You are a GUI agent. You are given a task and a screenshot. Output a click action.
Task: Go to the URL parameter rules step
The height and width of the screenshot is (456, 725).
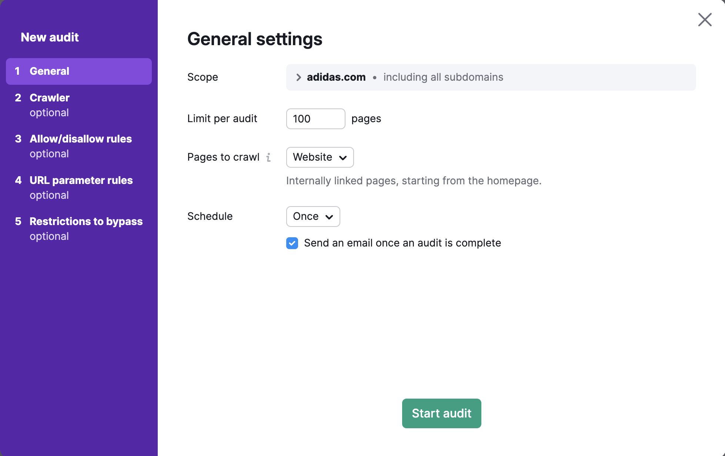pyautogui.click(x=81, y=180)
